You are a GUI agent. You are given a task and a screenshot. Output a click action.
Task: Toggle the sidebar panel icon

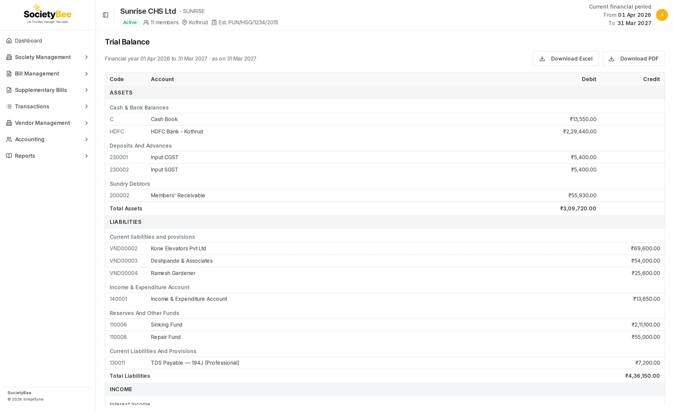tap(106, 15)
